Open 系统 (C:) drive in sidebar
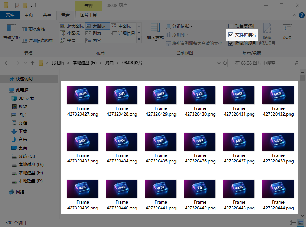Viewport: 306px width, 227px height. pos(23,156)
